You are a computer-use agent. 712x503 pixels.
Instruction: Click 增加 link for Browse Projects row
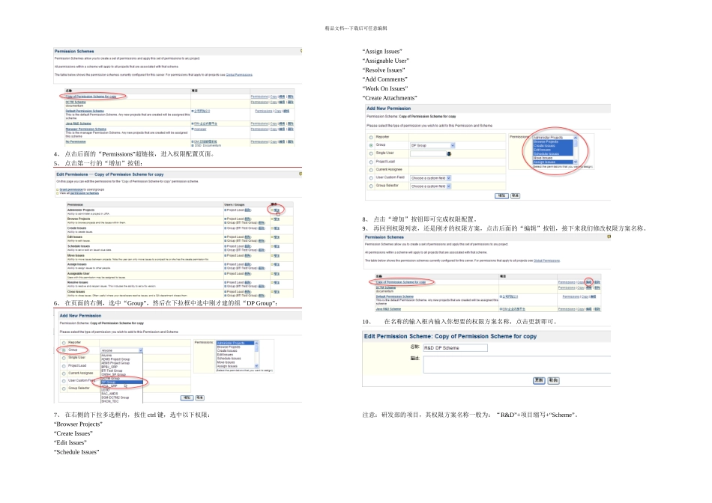[277, 219]
